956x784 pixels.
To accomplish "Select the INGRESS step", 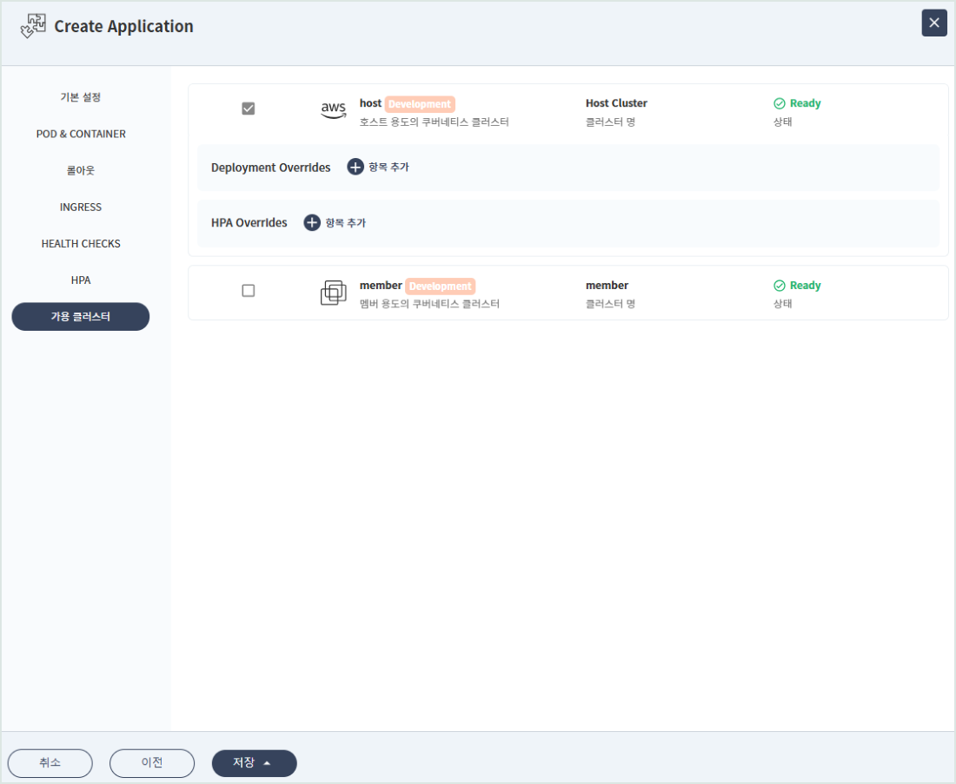I will click(x=81, y=208).
